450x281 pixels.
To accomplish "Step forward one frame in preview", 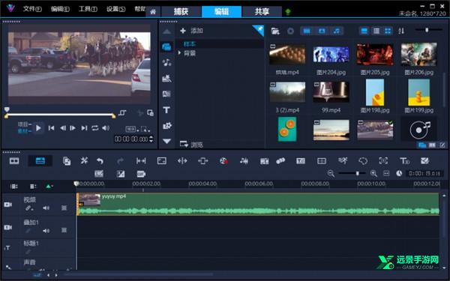I will point(73,128).
